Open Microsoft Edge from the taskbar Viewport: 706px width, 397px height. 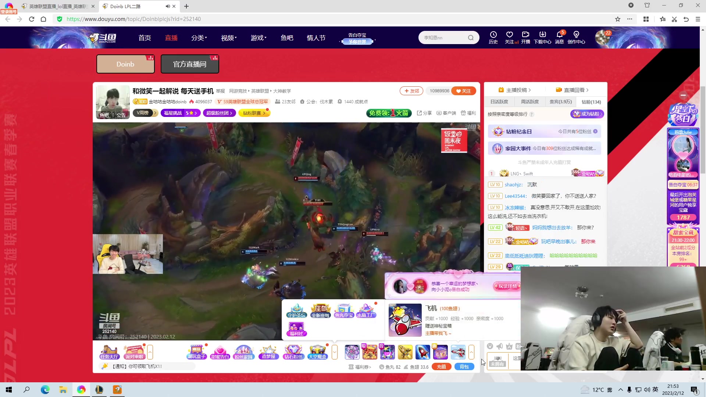(x=45, y=390)
